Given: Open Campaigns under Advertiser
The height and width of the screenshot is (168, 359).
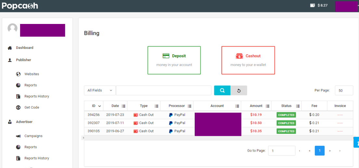Looking at the screenshot, I should pyautogui.click(x=33, y=136).
